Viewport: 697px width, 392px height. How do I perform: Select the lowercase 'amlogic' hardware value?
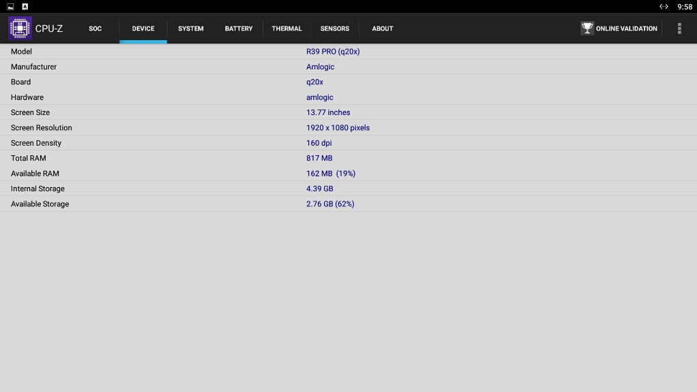(320, 97)
